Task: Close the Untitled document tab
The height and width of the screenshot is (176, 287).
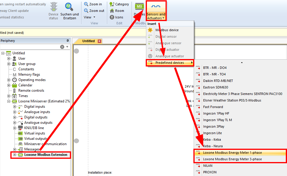Action: click(x=100, y=41)
